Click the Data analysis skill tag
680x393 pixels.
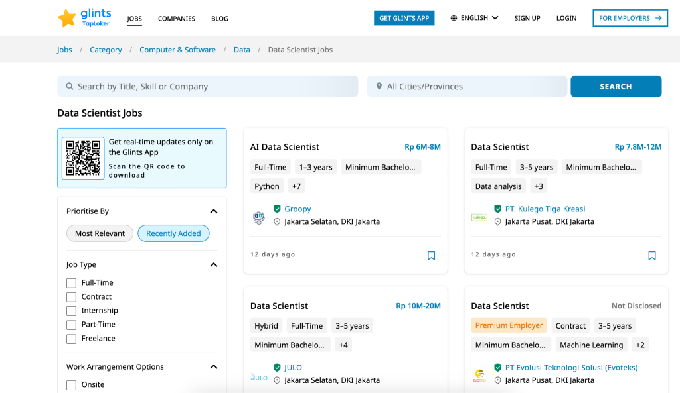498,186
